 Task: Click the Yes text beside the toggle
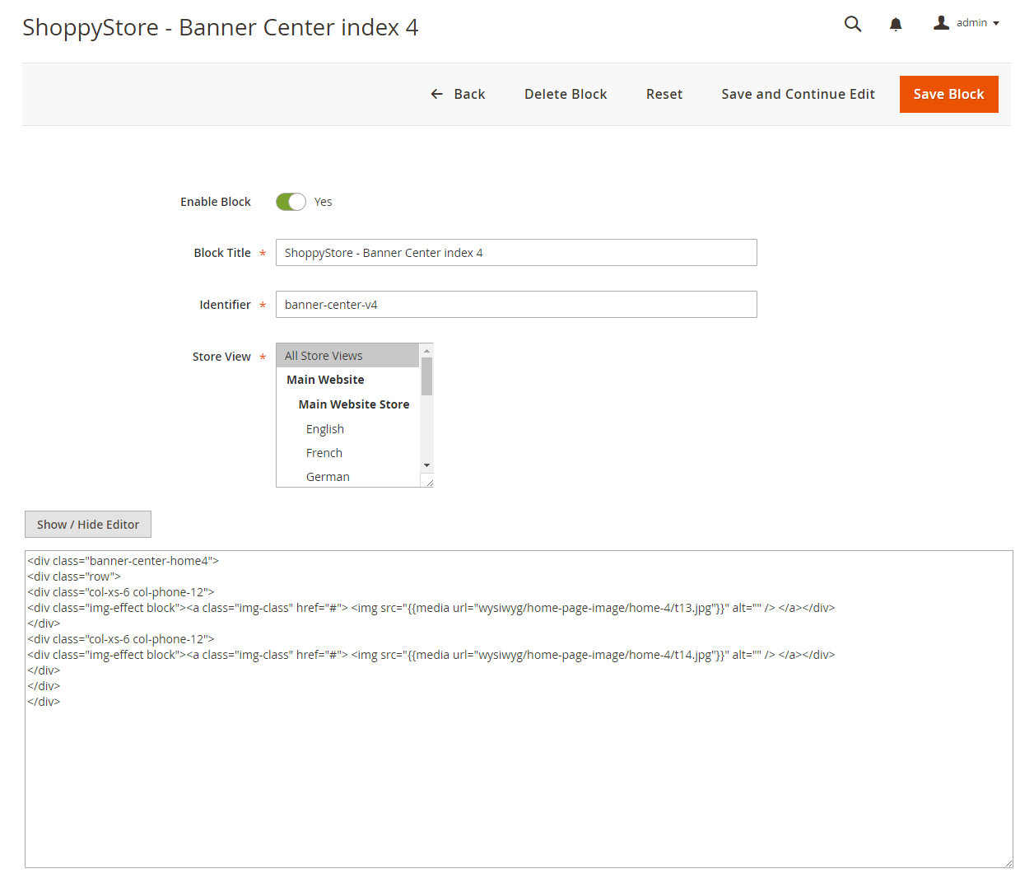(x=324, y=202)
